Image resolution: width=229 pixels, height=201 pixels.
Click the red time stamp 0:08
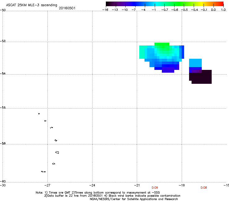(204, 188)
